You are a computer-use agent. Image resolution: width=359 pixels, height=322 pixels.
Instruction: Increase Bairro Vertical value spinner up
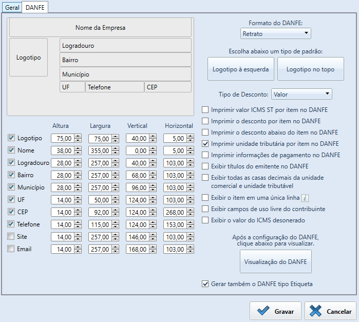pos(153,173)
